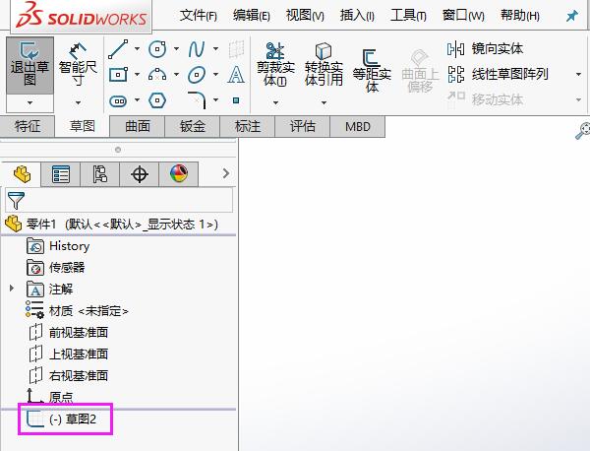Switch to the 钣金 (Sheet Metal) tab
590x451 pixels.
pos(193,126)
